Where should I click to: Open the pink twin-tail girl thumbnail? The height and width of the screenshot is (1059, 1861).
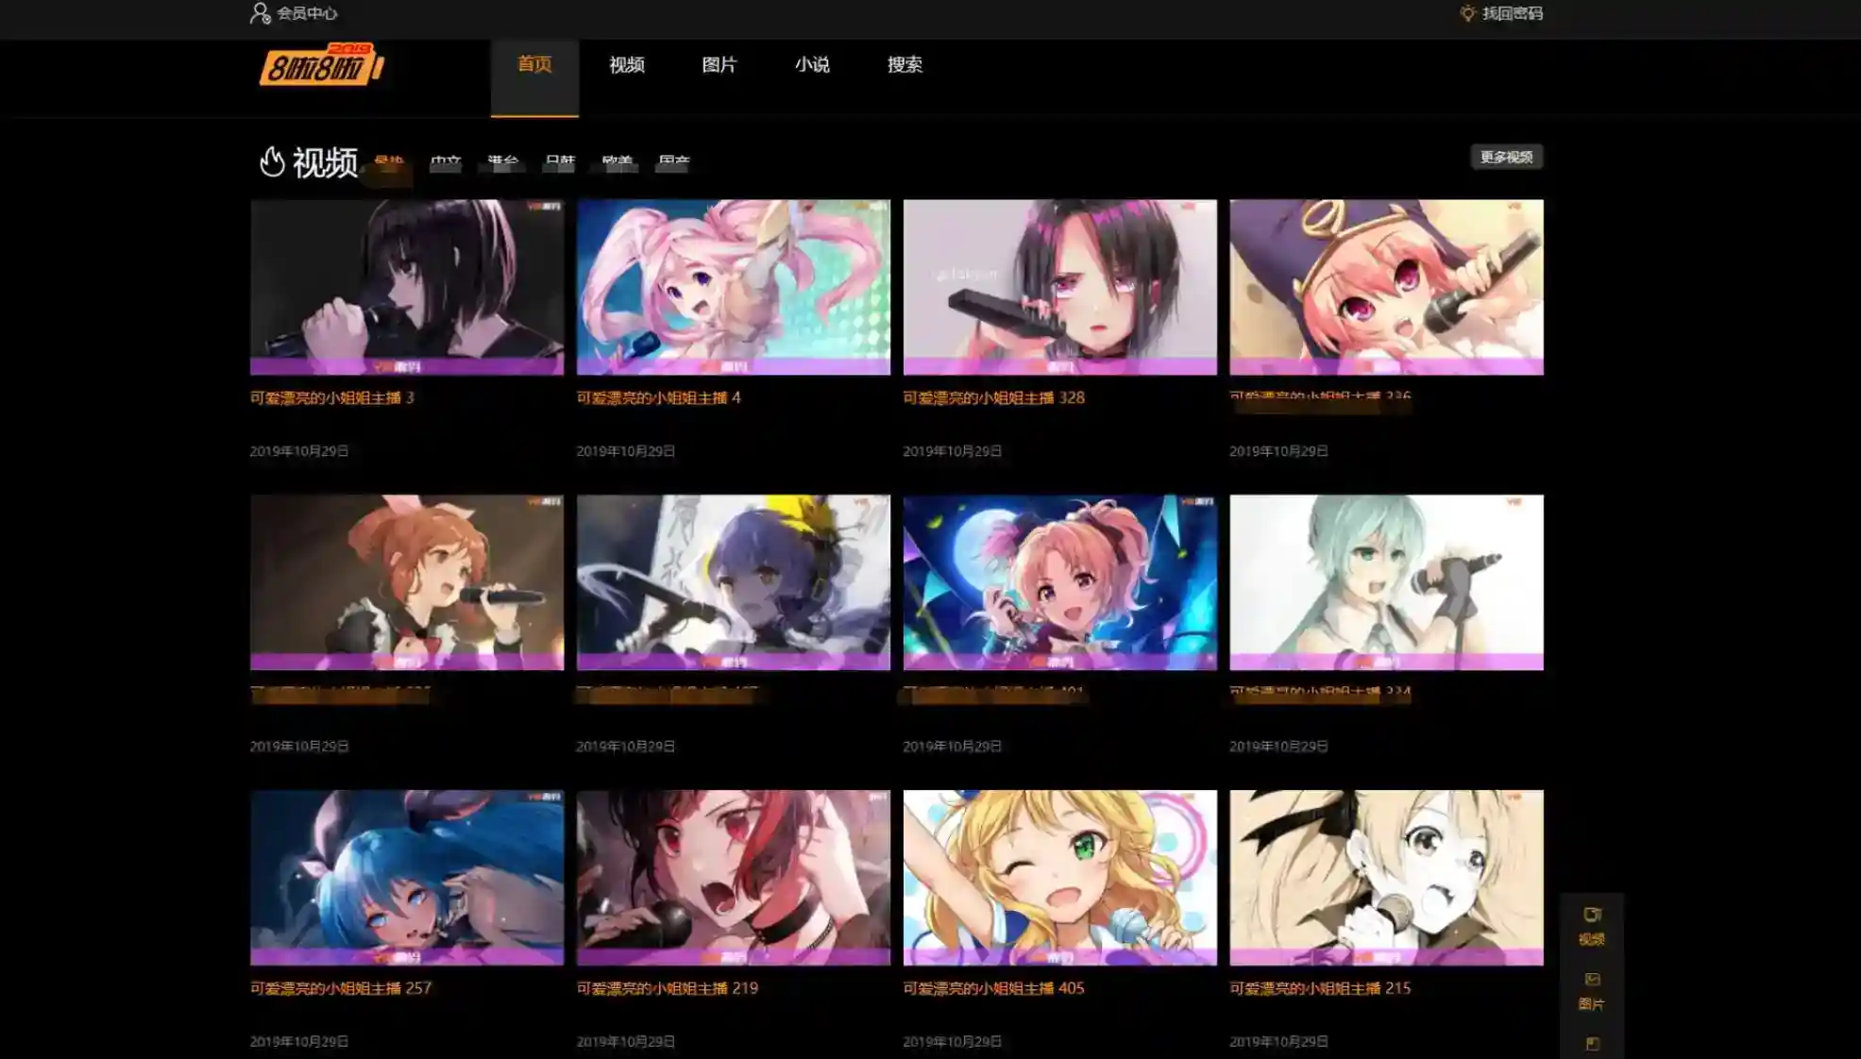tap(733, 286)
